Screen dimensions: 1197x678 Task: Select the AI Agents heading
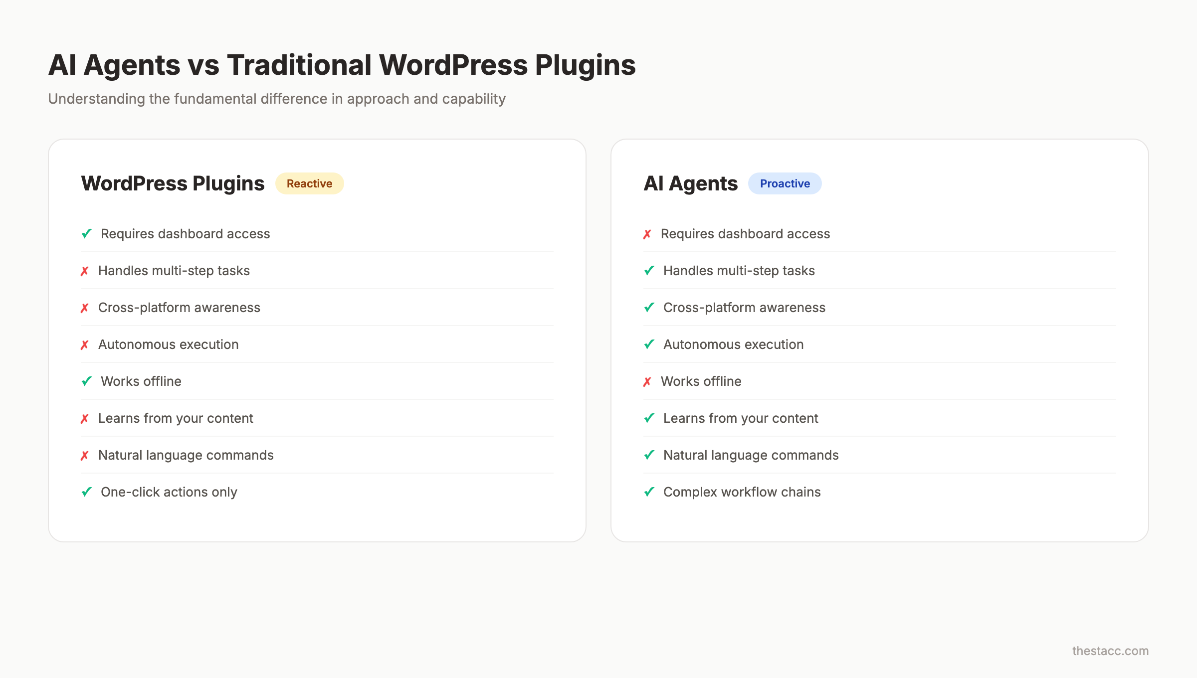click(691, 183)
